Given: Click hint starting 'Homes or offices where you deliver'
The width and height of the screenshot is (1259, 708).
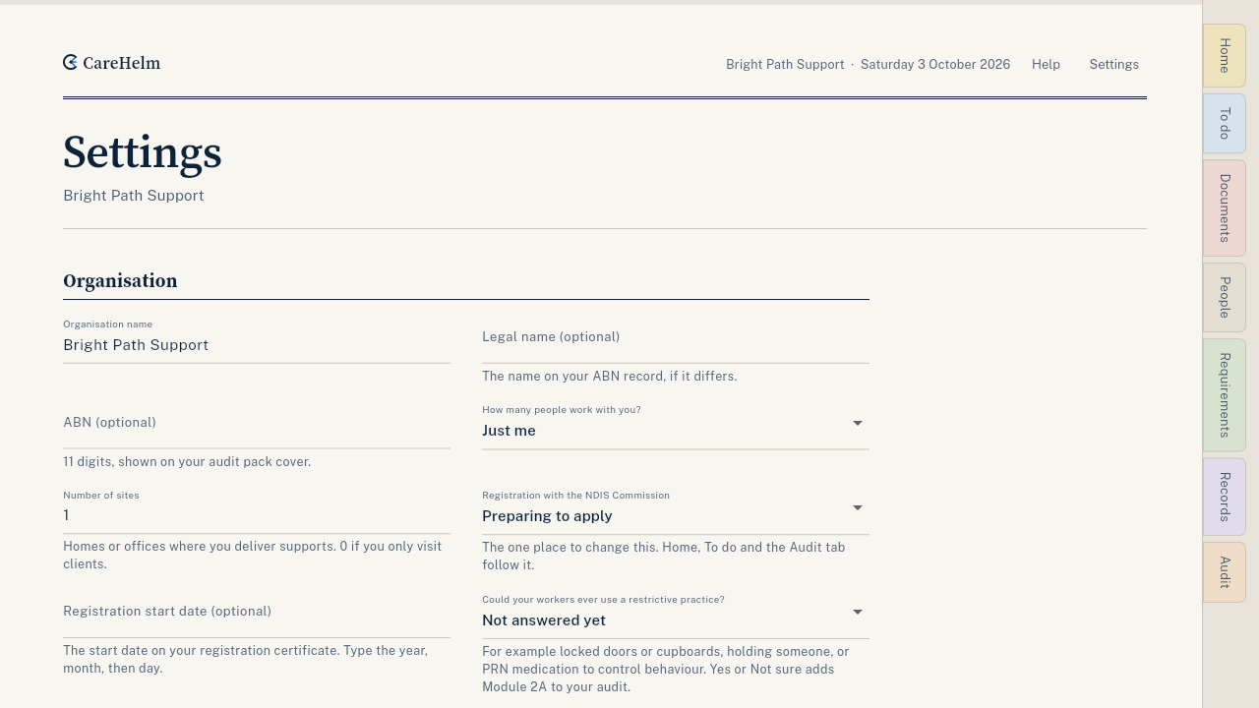Looking at the screenshot, I should coord(253,556).
